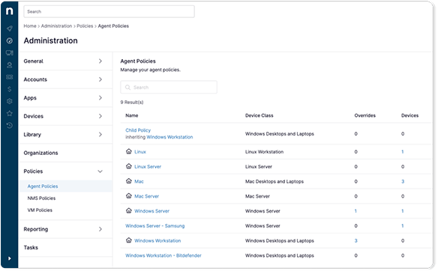Select NMS Policies submenu item
438x271 pixels.
(x=41, y=198)
